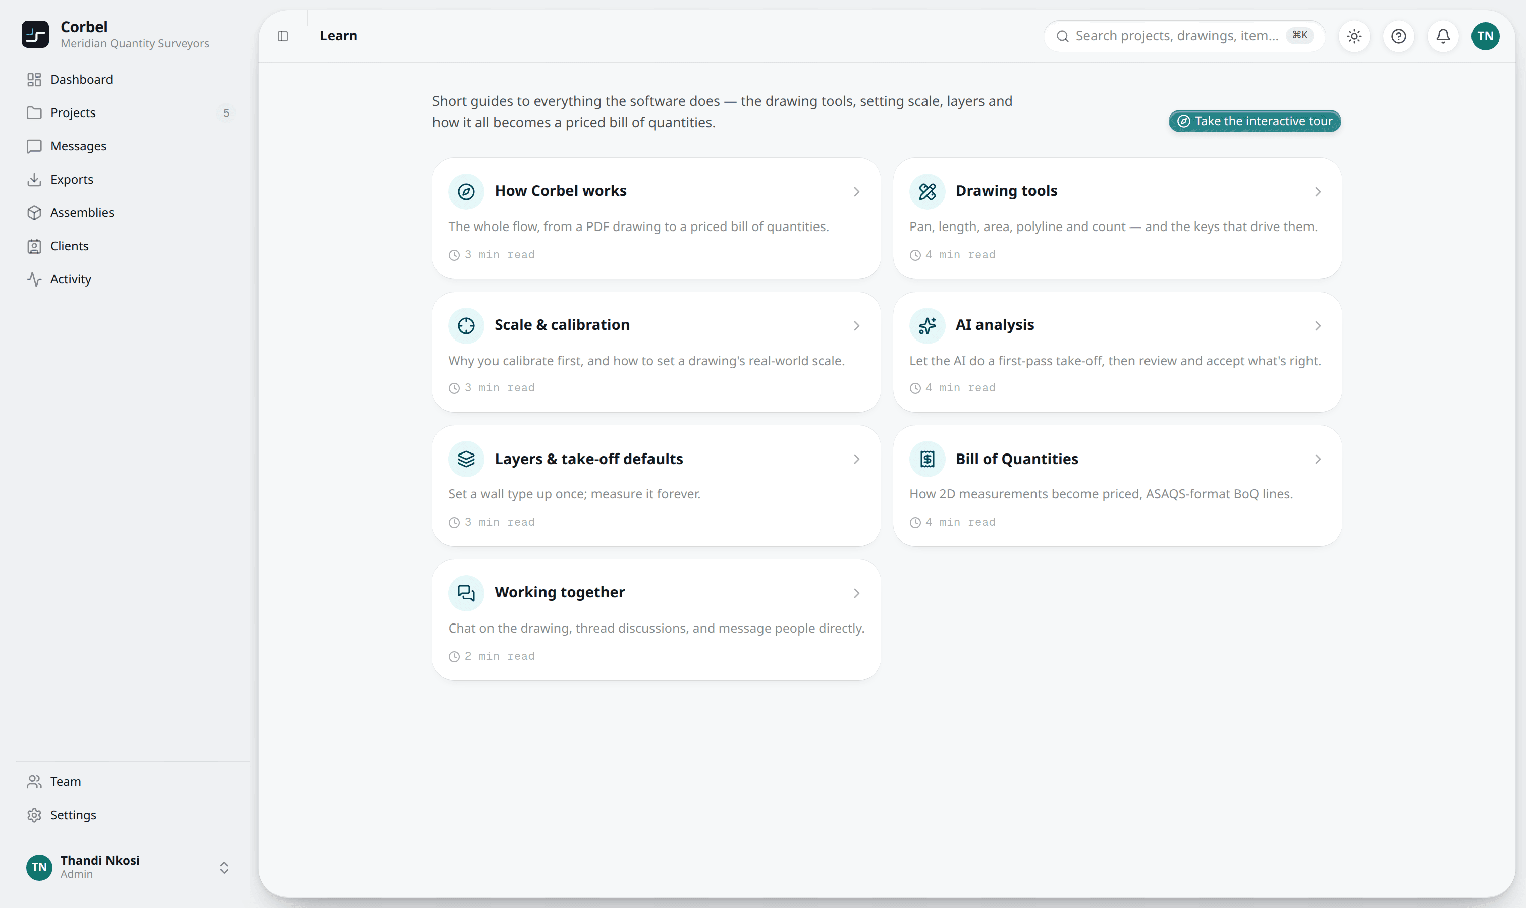This screenshot has width=1526, height=908.
Task: Click the Drawing tools ruler-pencil icon
Action: (926, 192)
